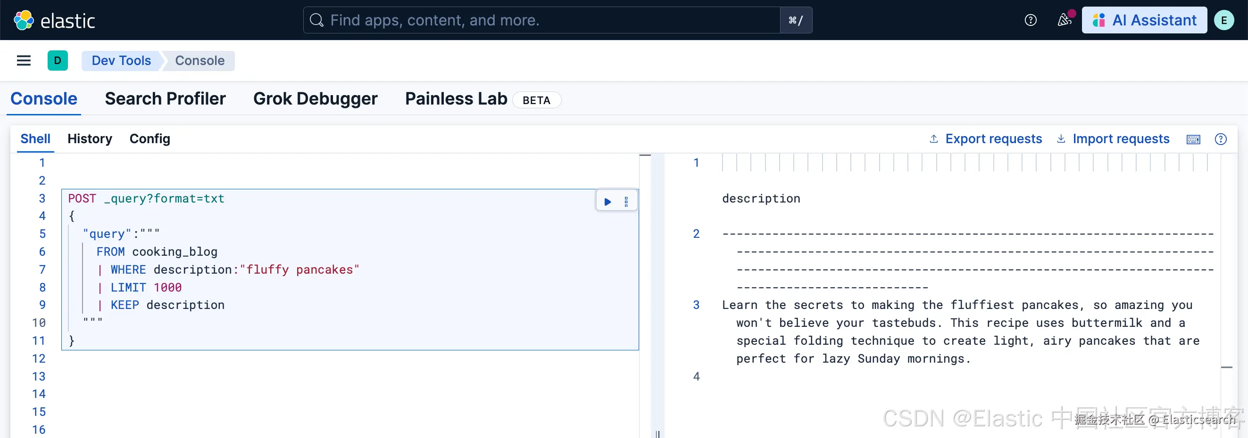Switch to Grok Debugger tab
Image resolution: width=1248 pixels, height=438 pixels.
[x=315, y=99]
